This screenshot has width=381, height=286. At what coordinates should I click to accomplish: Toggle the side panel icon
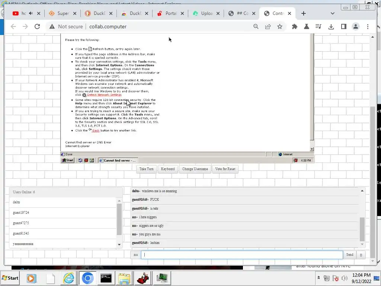[x=343, y=26]
